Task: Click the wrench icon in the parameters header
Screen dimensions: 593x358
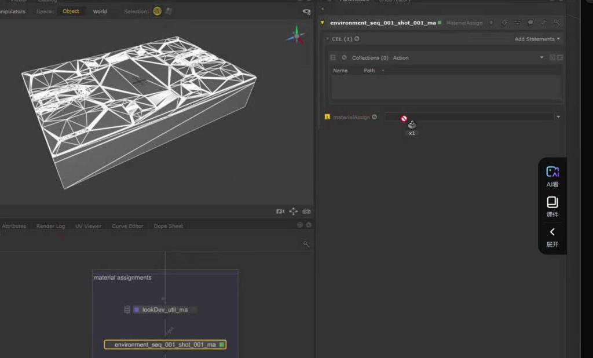Action: tap(544, 23)
